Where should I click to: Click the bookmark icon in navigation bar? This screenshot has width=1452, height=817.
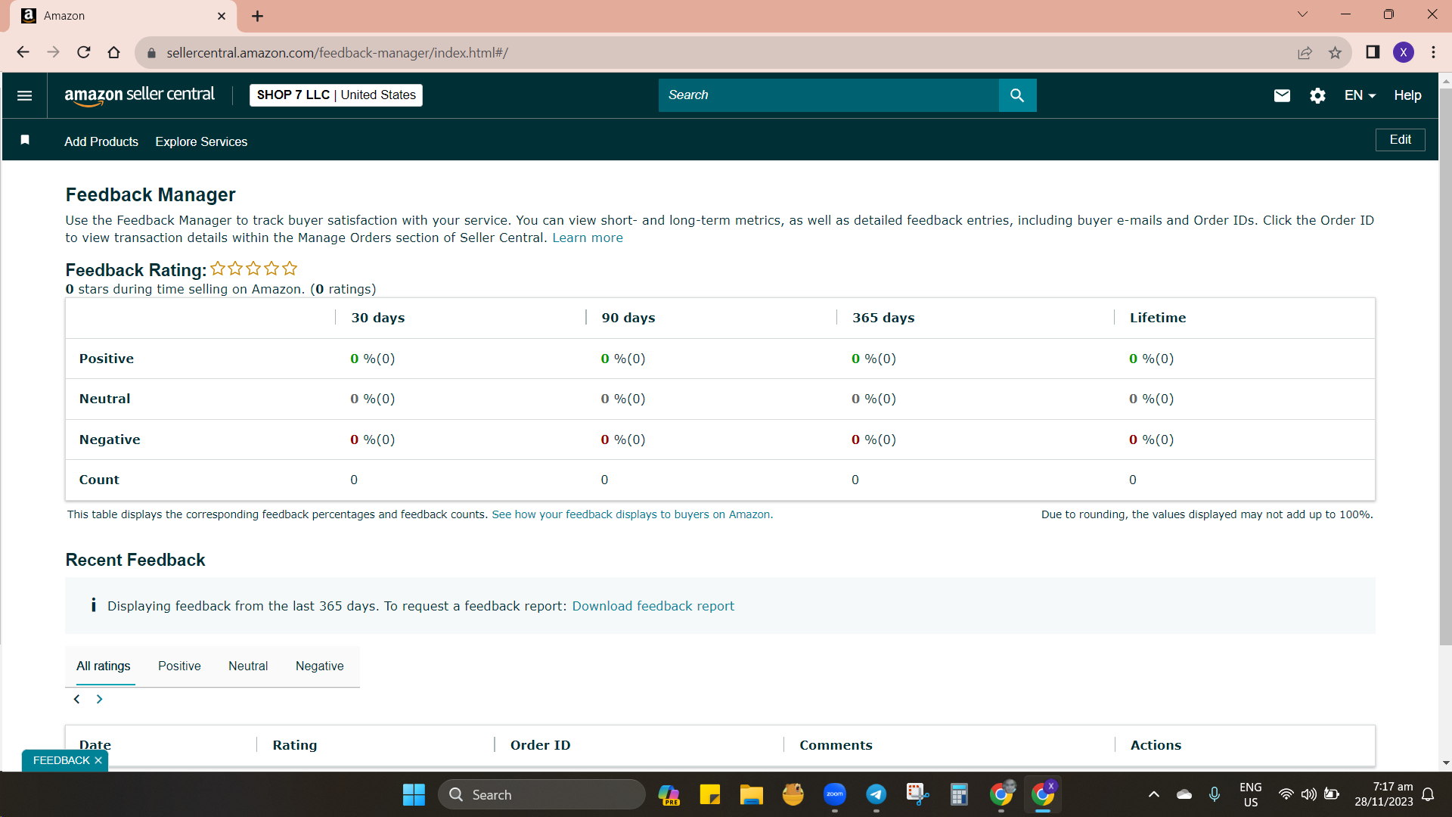25,140
